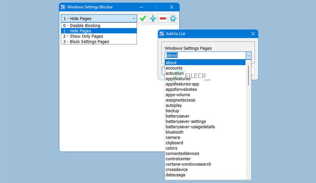Click the Add to List title icon
316x183 pixels.
coord(162,34)
